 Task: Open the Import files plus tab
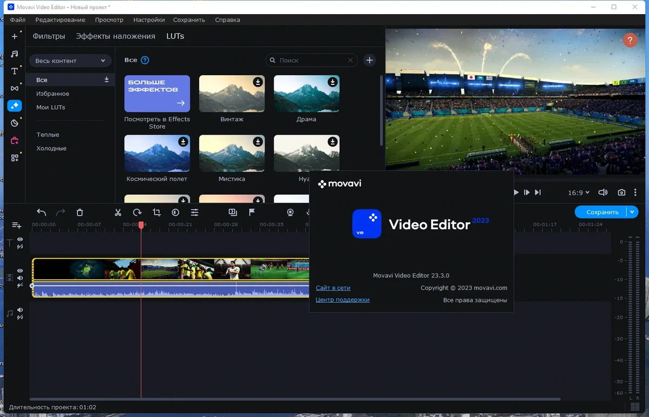click(x=15, y=36)
